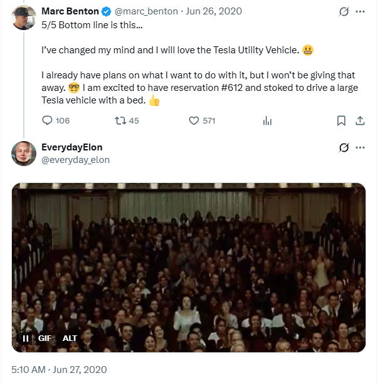Viewport: 380px width, 383px height.
Task: View analytics for Marc Benton's tweet
Action: tap(267, 120)
